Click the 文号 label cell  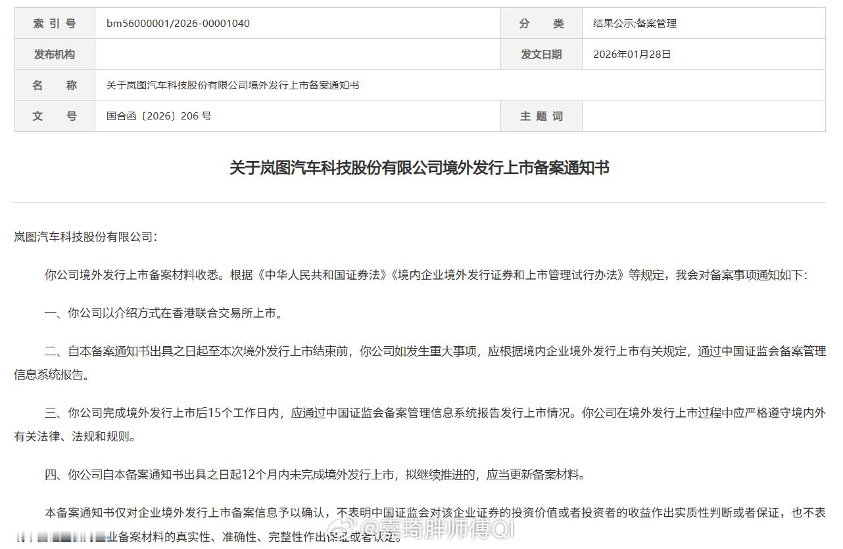point(55,116)
